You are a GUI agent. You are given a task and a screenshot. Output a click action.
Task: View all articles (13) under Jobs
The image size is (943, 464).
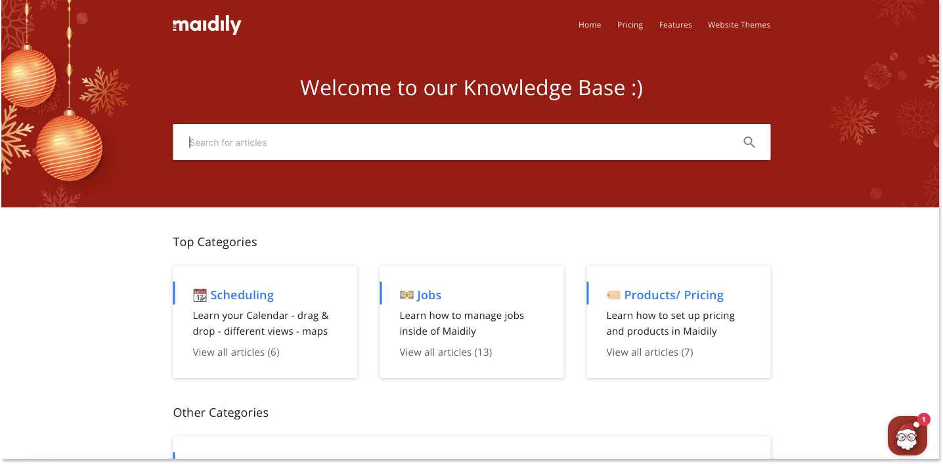click(445, 352)
